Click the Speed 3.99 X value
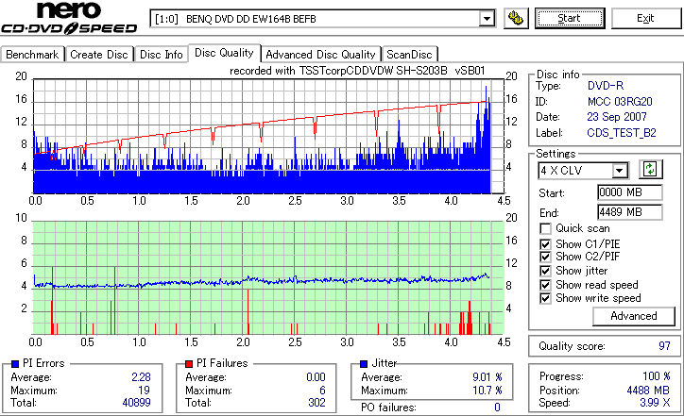 (655, 403)
